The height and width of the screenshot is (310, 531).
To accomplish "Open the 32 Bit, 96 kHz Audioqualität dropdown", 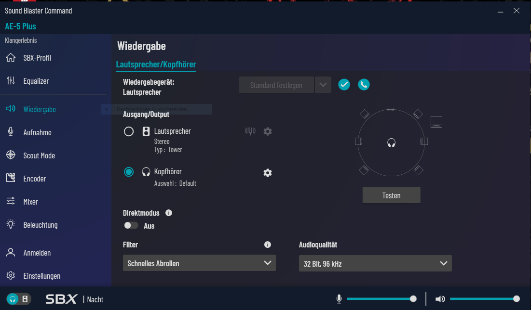I will point(375,263).
